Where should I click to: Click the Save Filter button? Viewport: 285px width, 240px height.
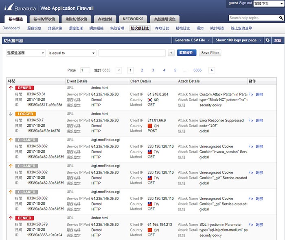pyautogui.click(x=210, y=53)
